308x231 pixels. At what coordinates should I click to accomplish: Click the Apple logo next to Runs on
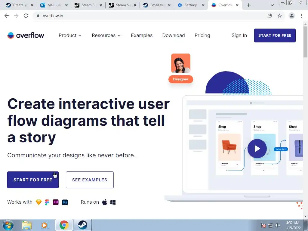pos(105,202)
